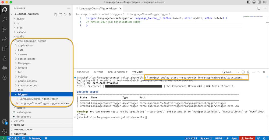Click the Prettier status item
The width and height of the screenshot is (269, 140).
click(247, 138)
